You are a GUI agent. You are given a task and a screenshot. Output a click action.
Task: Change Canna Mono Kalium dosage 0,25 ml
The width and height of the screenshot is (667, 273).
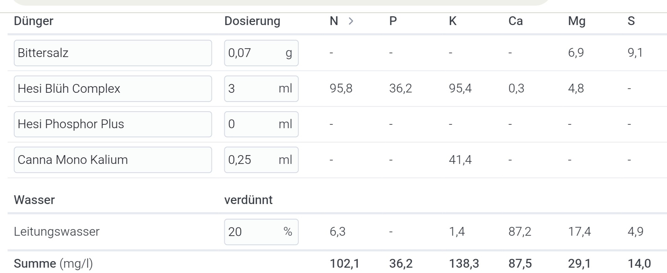[x=261, y=160]
